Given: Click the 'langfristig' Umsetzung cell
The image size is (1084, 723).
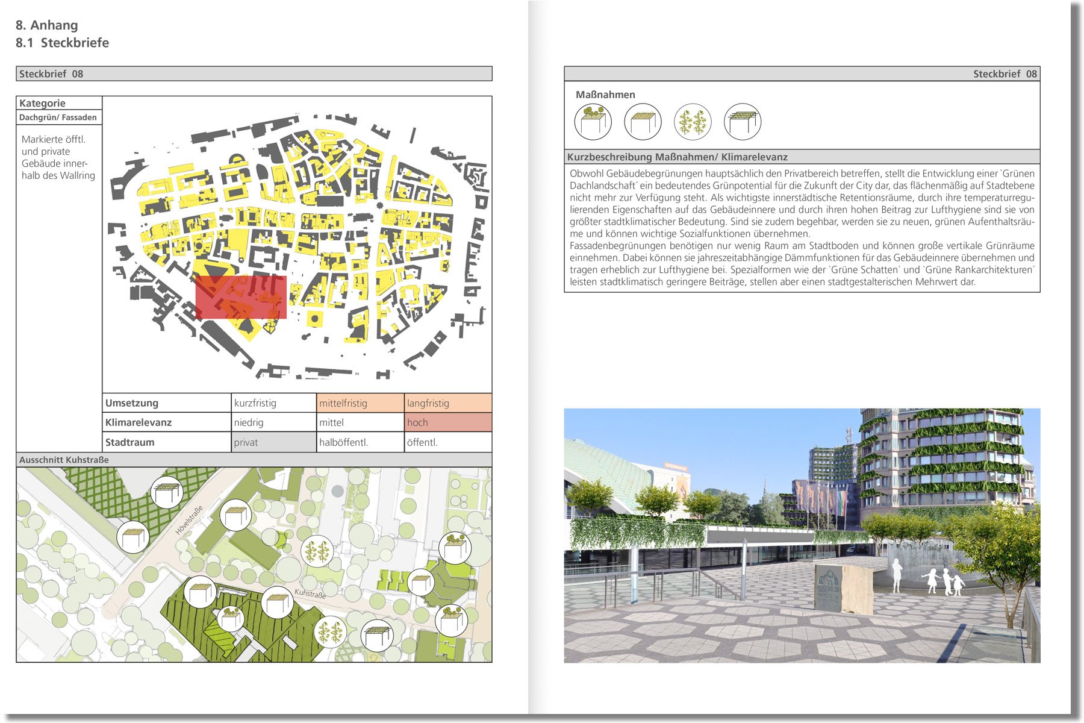Looking at the screenshot, I should [447, 403].
